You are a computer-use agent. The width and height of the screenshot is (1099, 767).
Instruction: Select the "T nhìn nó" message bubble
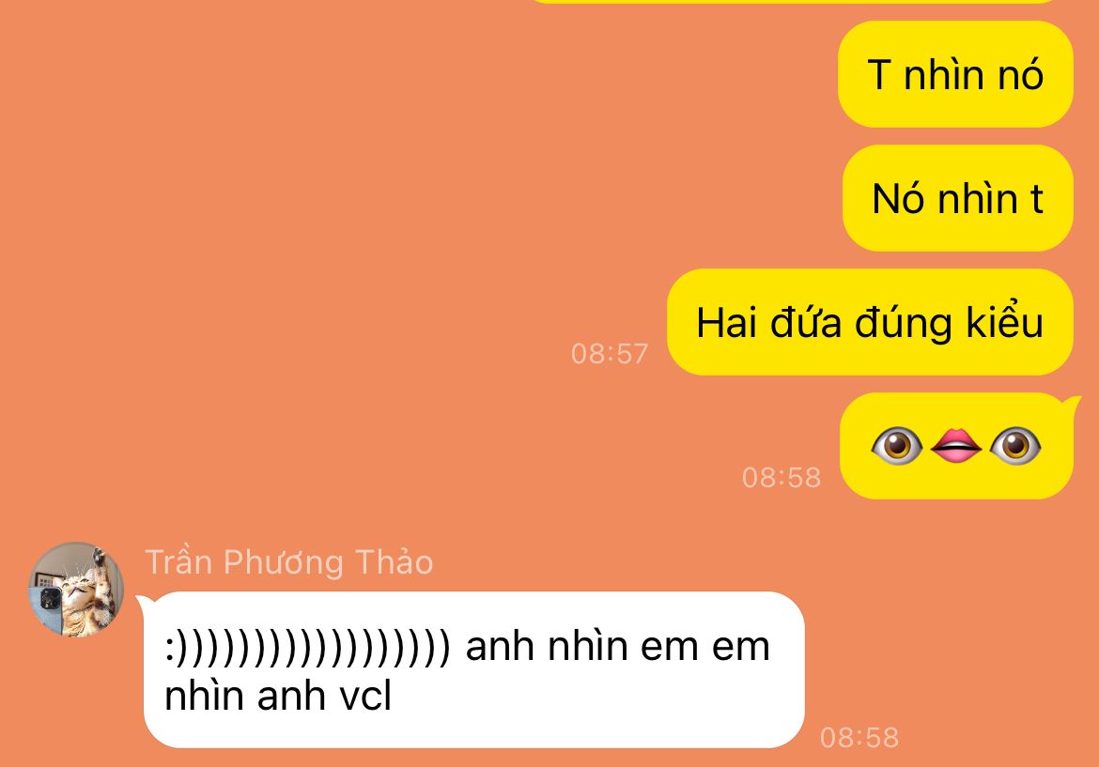point(955,74)
